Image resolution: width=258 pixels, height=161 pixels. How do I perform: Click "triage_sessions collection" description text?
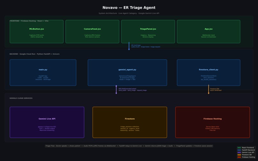pyautogui.click(x=130, y=129)
